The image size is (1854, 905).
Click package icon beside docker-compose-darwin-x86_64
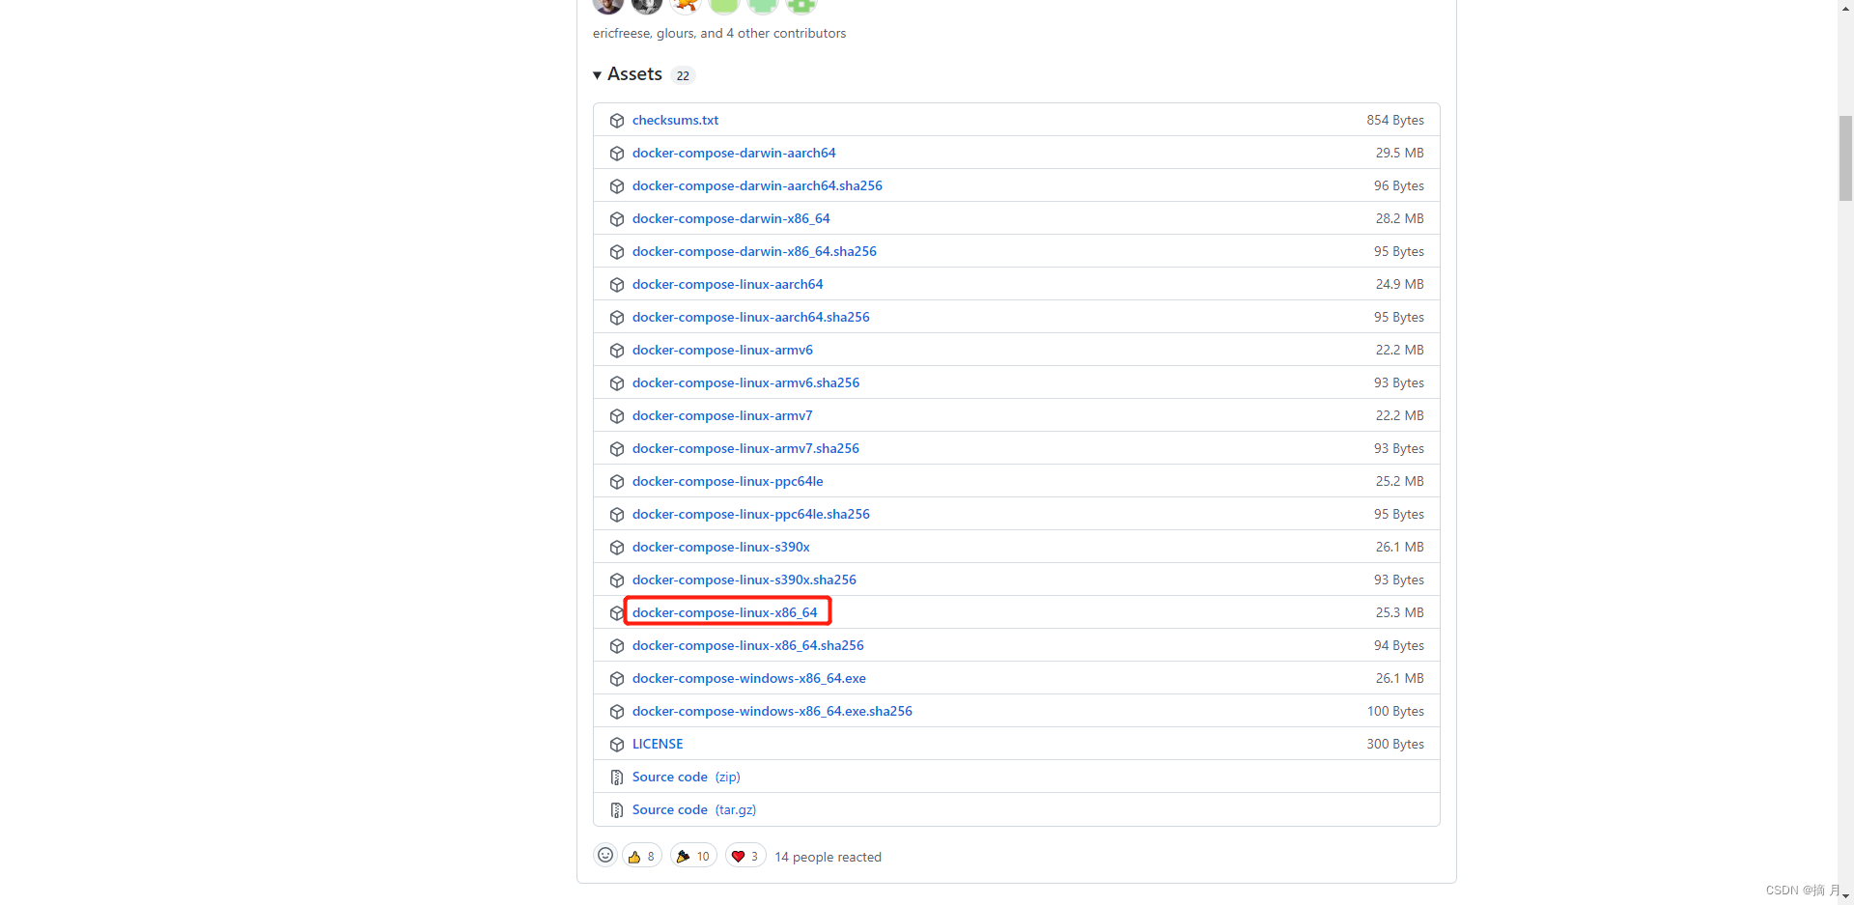point(617,219)
